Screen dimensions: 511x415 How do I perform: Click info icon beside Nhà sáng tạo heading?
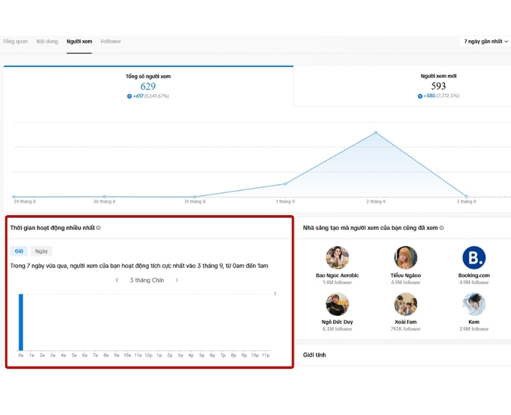441,228
